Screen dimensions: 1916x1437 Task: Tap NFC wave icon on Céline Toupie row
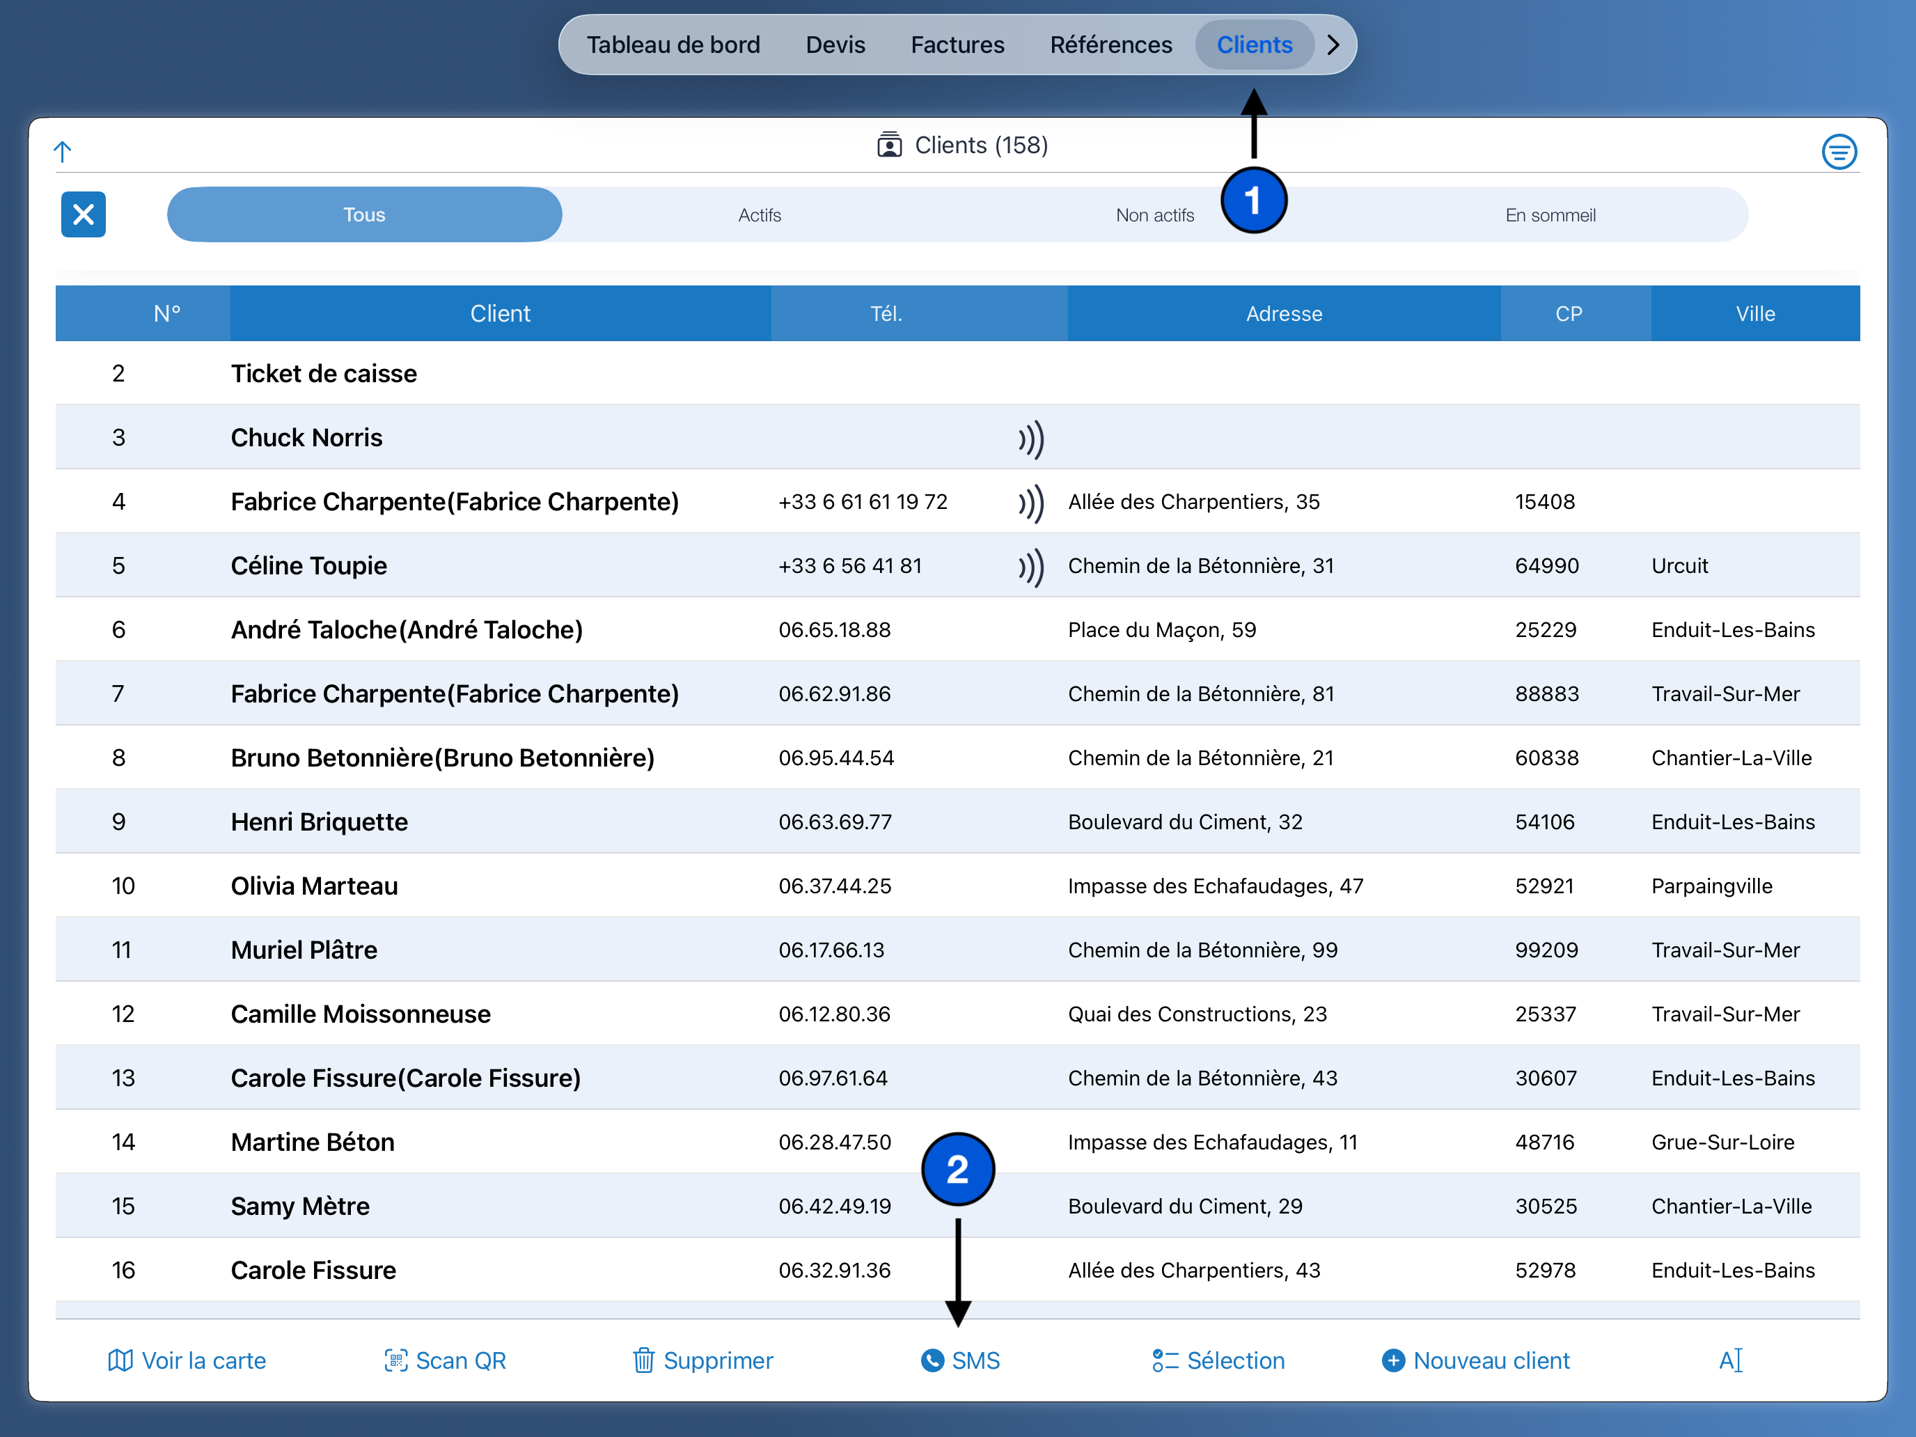[1031, 567]
